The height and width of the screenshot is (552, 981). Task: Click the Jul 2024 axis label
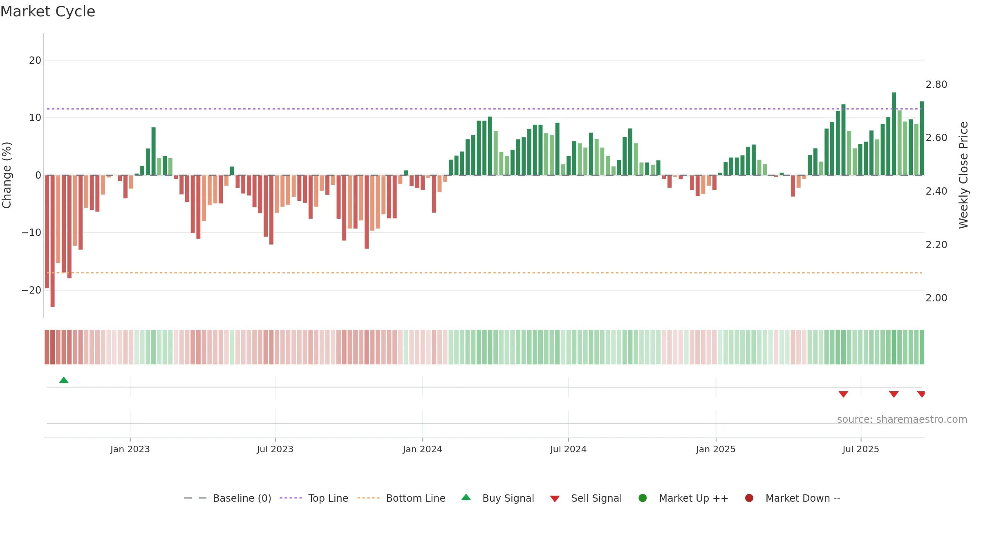click(568, 449)
